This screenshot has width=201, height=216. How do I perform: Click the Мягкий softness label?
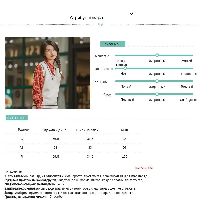pyautogui.click(x=187, y=61)
